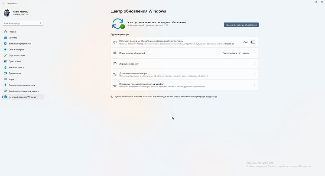This screenshot has height=176, width=325.
Task: Restore down the Settings window
Action: point(316,2)
